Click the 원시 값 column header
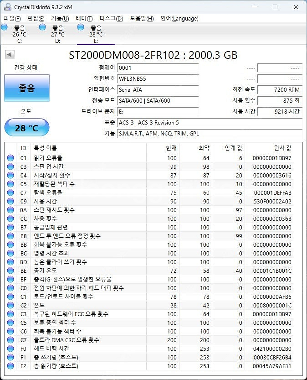 270,148
